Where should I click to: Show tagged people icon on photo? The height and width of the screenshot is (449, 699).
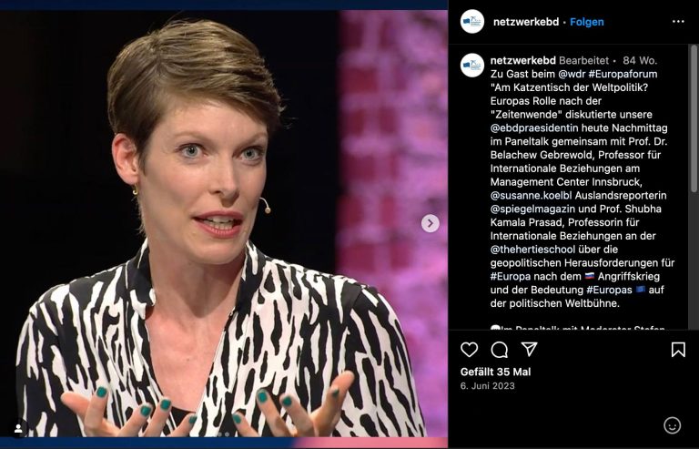18,428
